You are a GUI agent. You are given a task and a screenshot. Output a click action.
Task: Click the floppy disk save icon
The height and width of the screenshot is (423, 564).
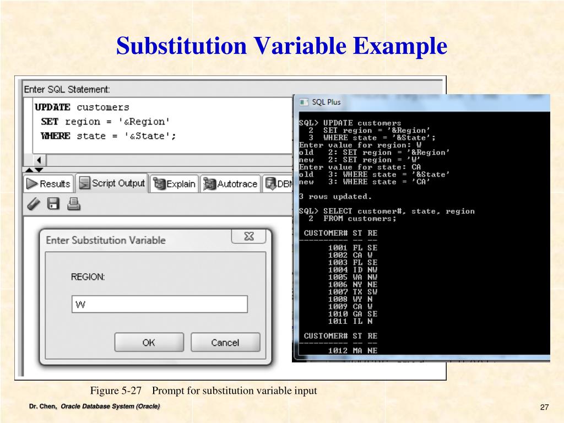coord(53,204)
